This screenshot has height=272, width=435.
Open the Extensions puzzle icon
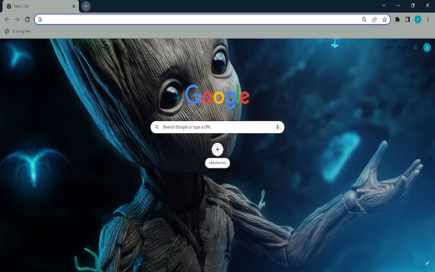pos(398,20)
